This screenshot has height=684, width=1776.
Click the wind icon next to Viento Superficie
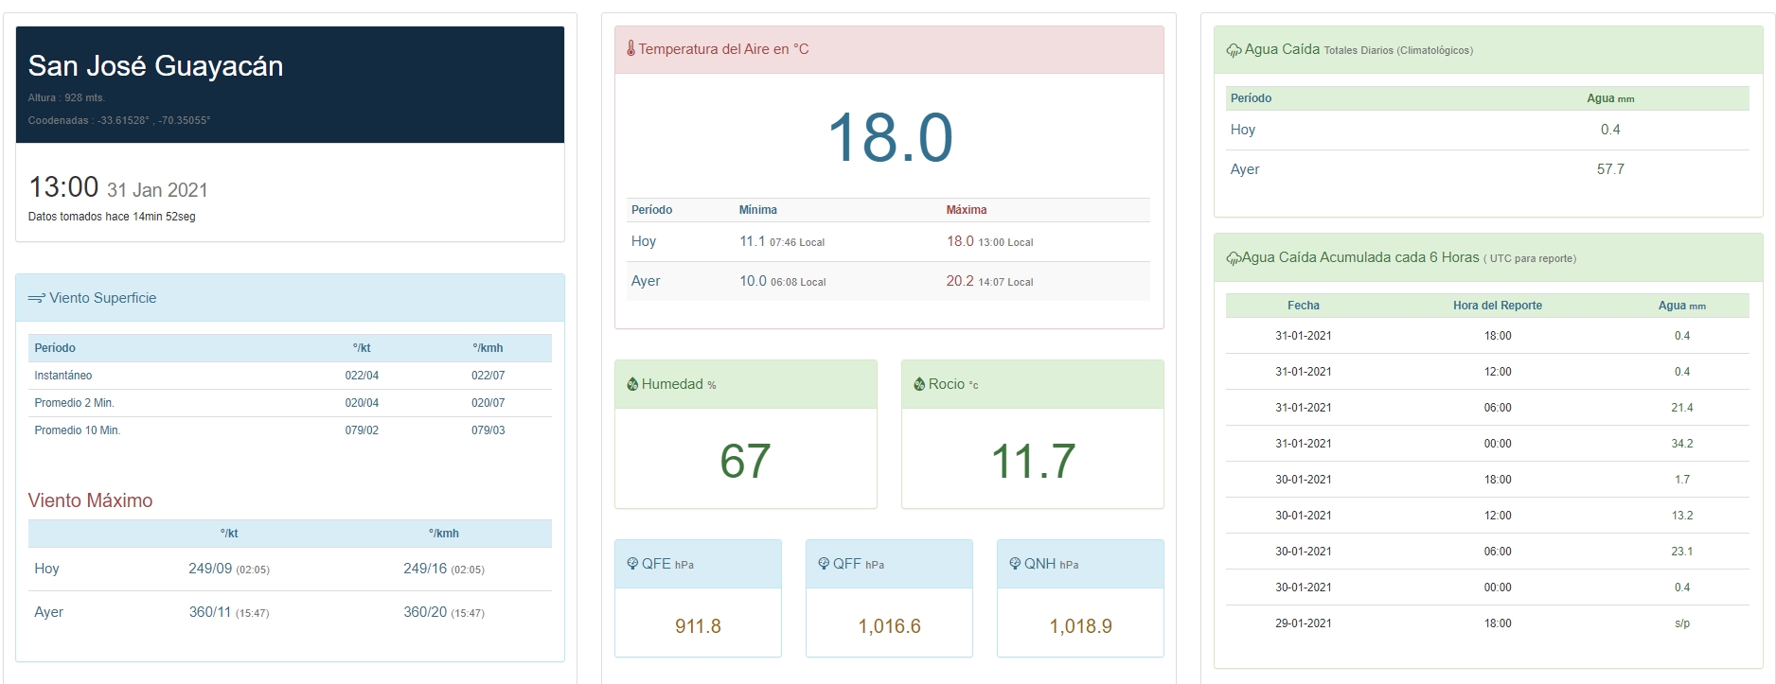(37, 298)
